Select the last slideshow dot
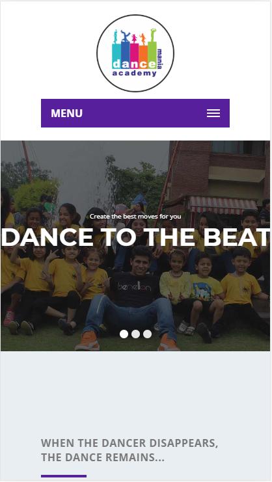Screen dimensions: 272x482 (147, 334)
